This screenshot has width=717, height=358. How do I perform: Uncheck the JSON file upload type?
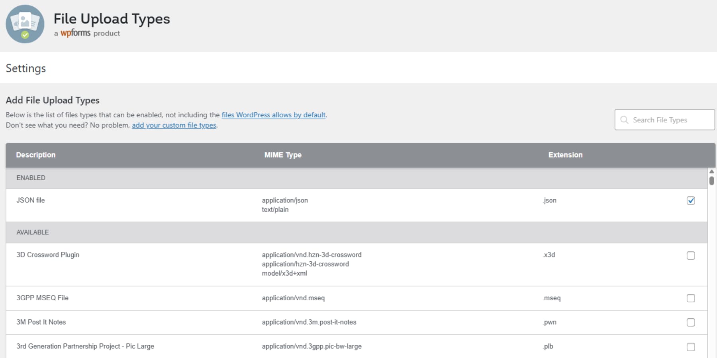(x=691, y=200)
